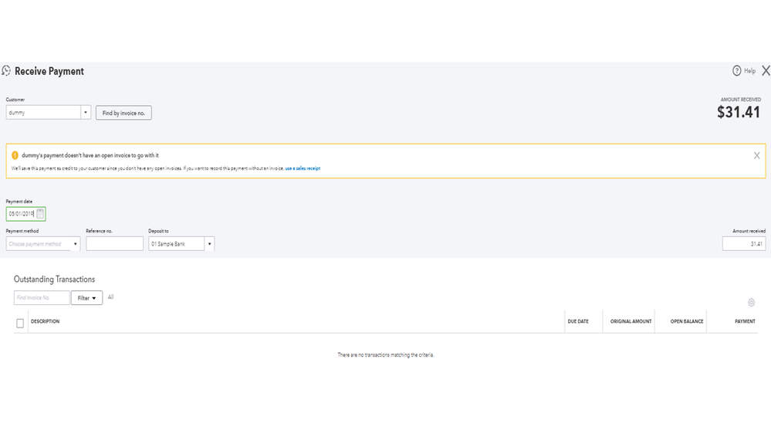Click the Open Balance column header

[686, 321]
